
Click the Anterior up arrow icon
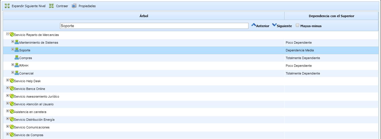click(x=254, y=25)
